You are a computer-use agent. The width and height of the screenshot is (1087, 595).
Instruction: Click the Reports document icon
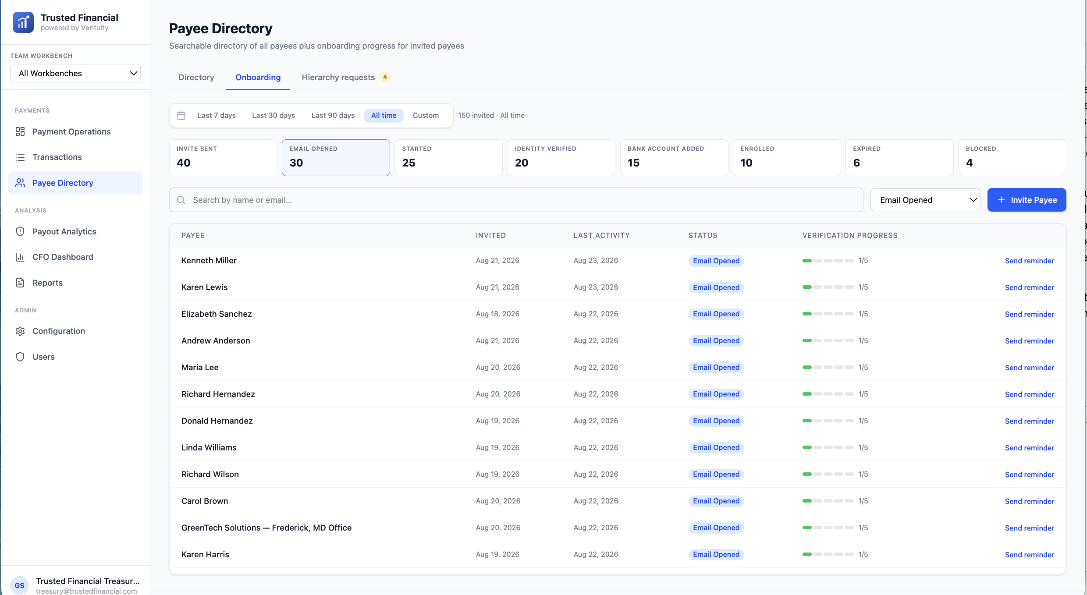pos(20,283)
